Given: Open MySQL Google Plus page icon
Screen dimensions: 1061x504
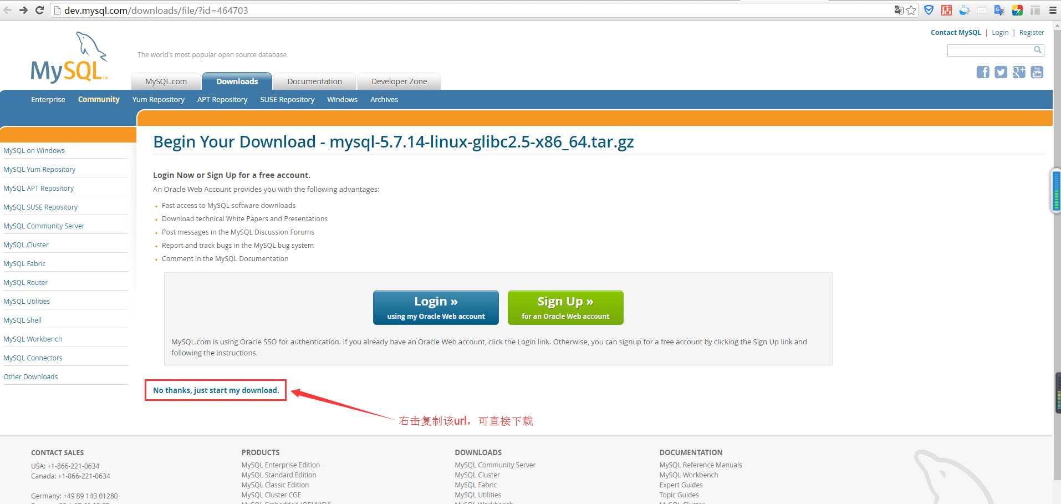Looking at the screenshot, I should [1019, 72].
